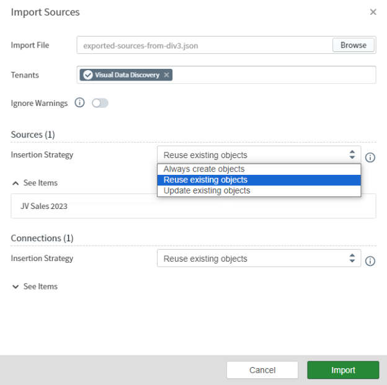Click inside the Tenants input field
This screenshot has height=385, width=387.
(273, 75)
